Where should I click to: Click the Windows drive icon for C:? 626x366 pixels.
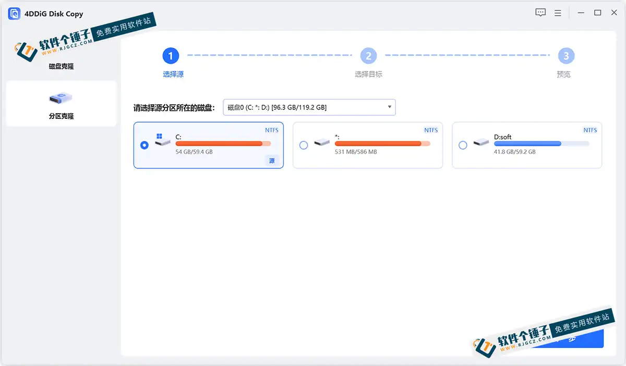162,141
